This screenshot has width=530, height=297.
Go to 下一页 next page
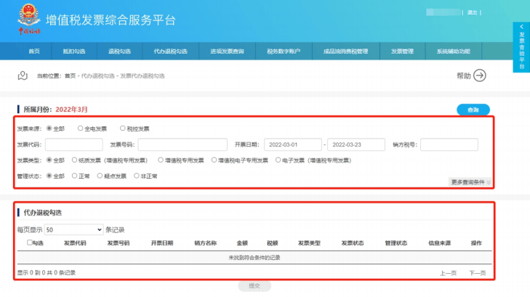click(476, 272)
